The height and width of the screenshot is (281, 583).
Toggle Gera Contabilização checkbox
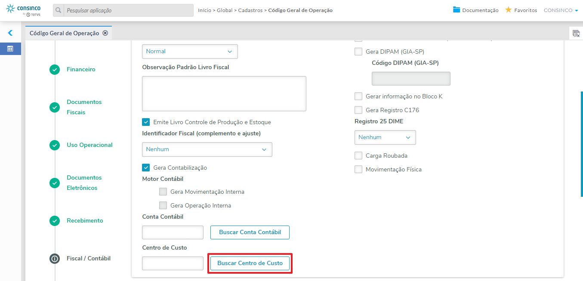[146, 168]
